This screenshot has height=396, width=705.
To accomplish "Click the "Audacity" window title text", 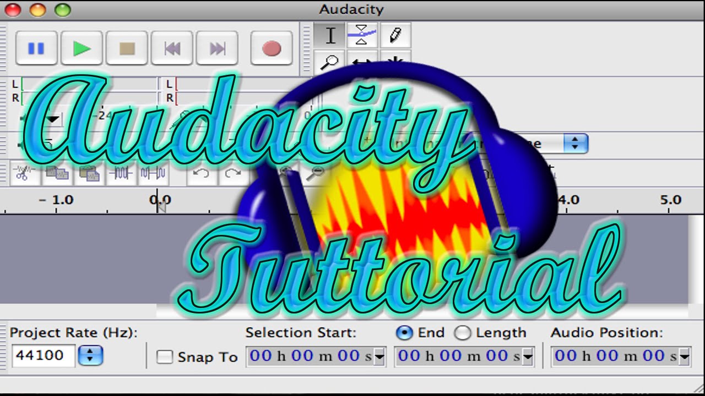I will (x=351, y=9).
